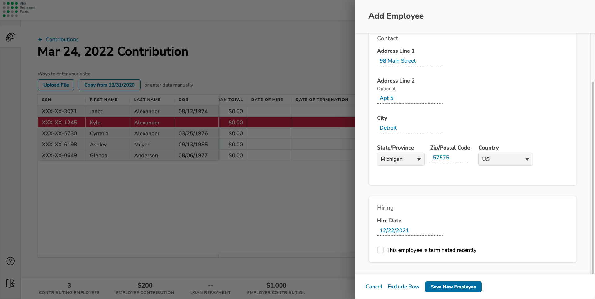
Task: Click the DATE OF HIRE column header
Action: [x=269, y=100]
